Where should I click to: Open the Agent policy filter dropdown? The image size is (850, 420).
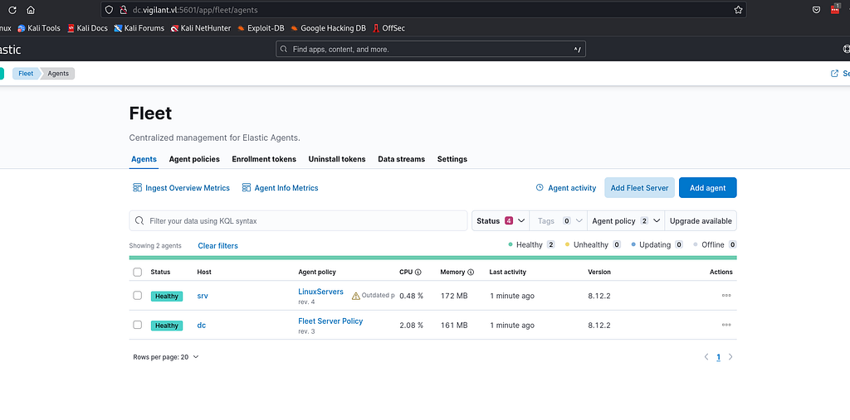(626, 221)
